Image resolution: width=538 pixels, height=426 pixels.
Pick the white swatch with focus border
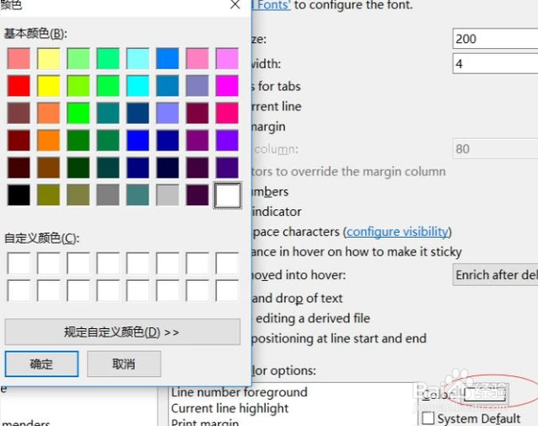[227, 195]
